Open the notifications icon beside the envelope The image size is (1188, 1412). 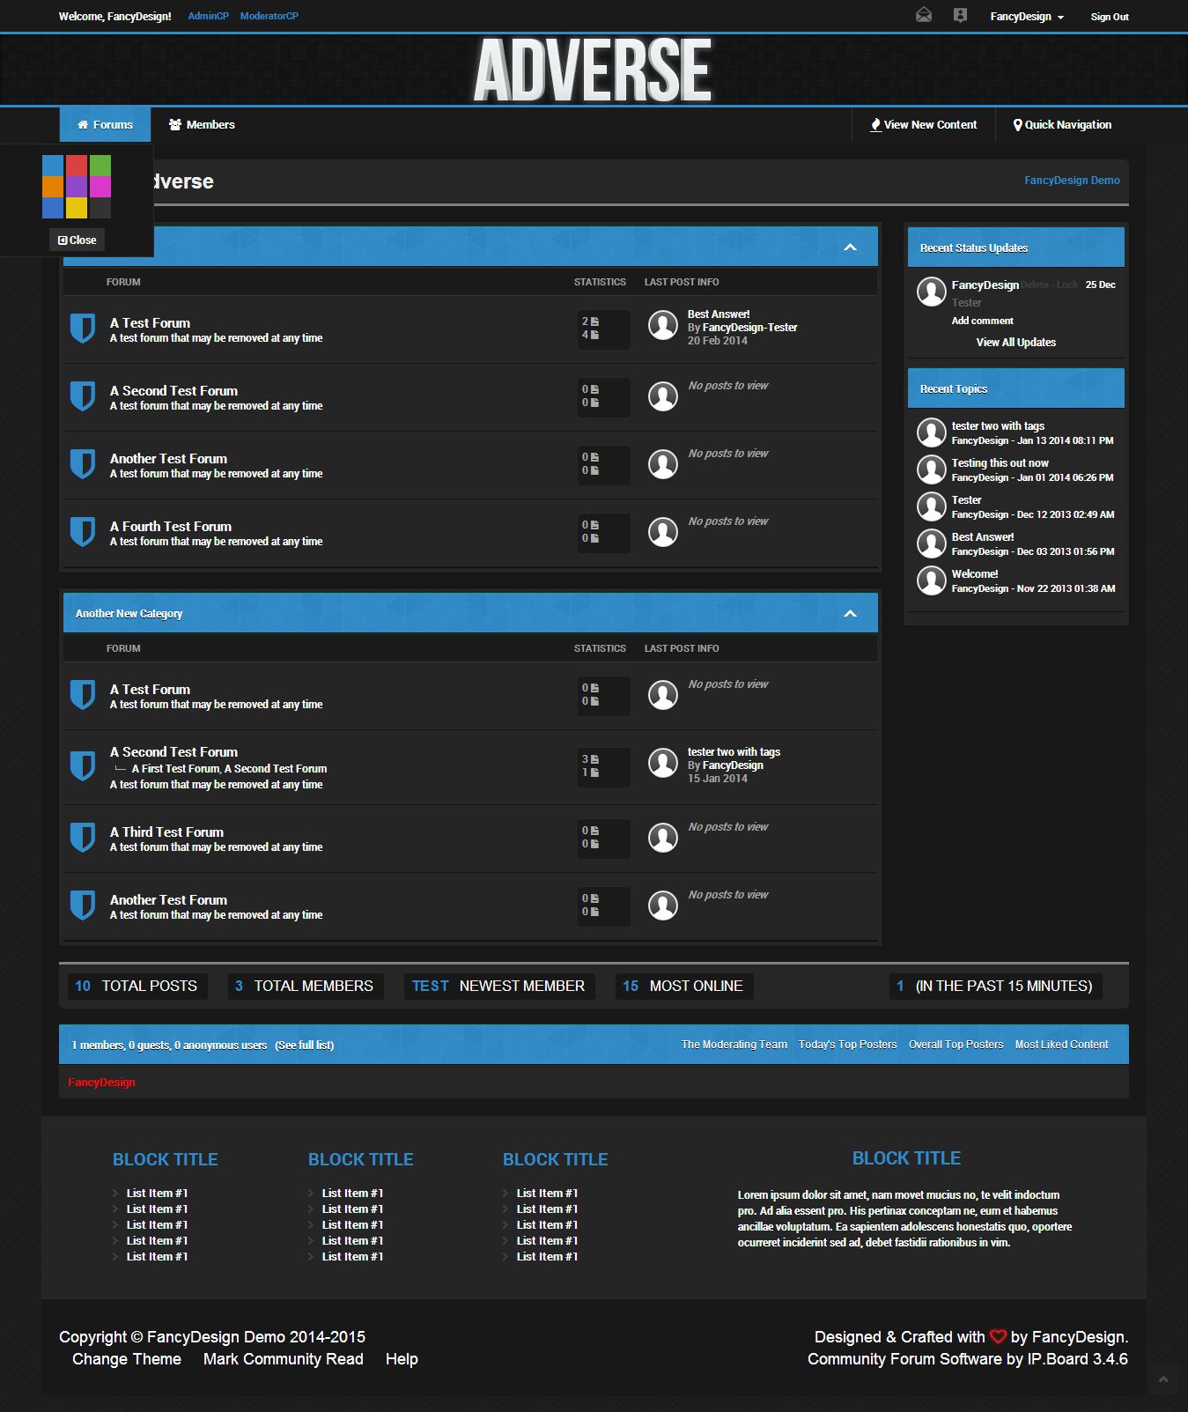point(960,15)
